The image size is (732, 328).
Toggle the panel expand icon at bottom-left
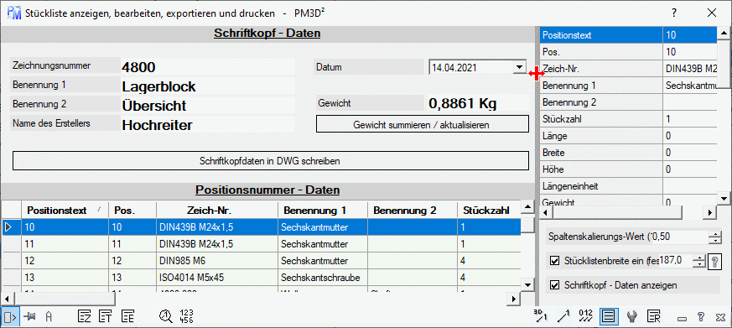(10, 317)
